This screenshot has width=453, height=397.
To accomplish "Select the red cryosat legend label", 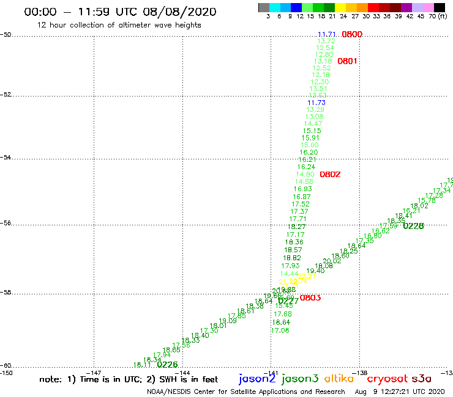I will click(x=387, y=379).
